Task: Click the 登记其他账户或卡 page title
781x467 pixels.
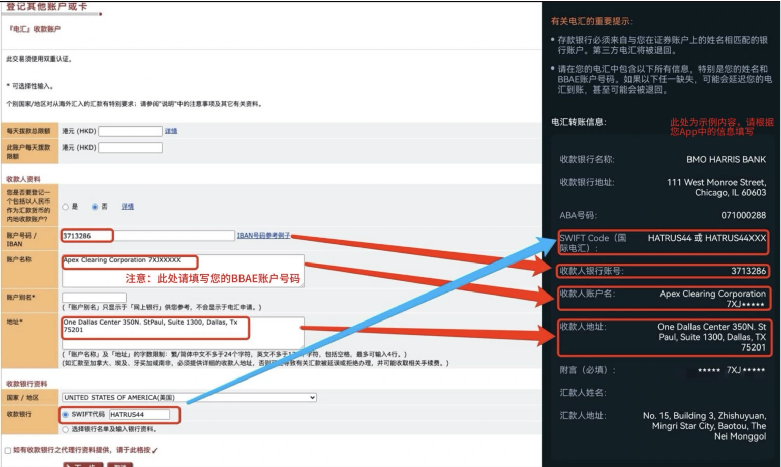Action: [46, 6]
